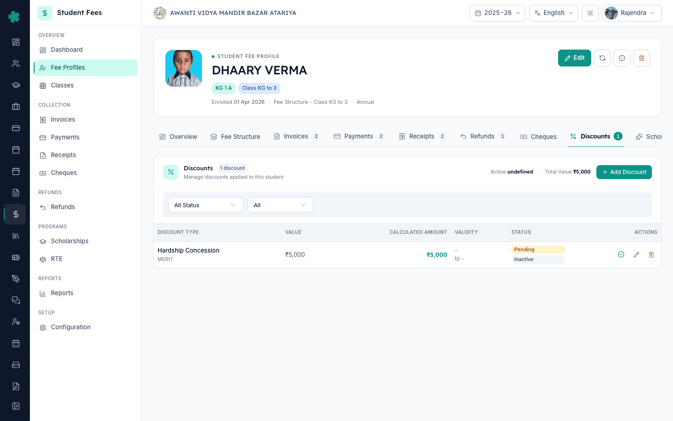Screen dimensions: 673x421
Task: Approve the Hardship Concession with the check icon
Action: pos(621,254)
